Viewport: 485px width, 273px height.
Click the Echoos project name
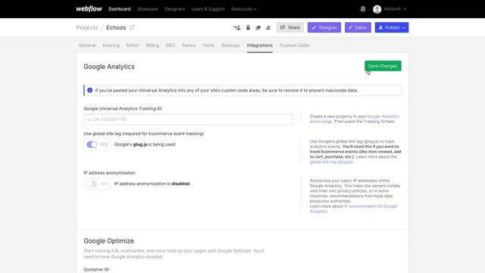(x=116, y=27)
